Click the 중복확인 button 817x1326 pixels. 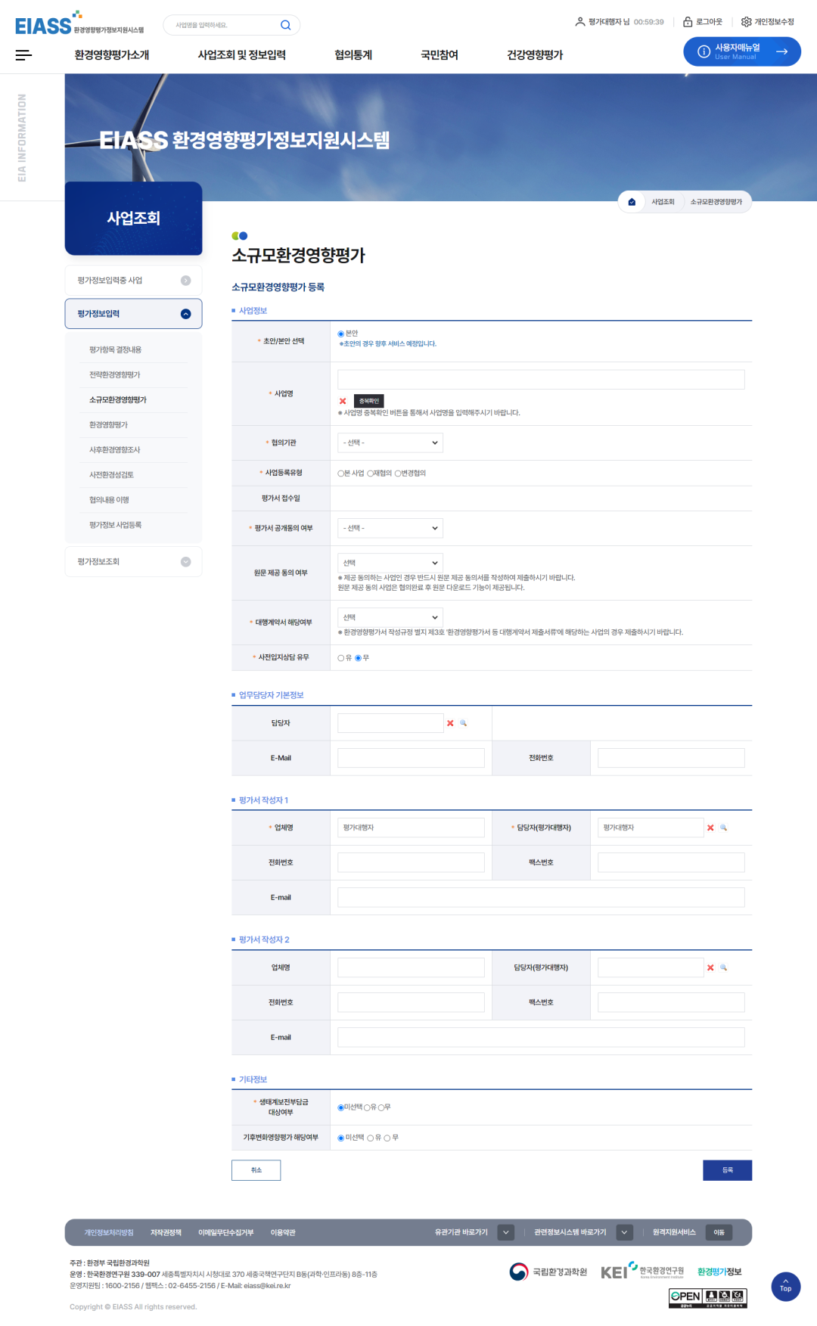(x=369, y=401)
